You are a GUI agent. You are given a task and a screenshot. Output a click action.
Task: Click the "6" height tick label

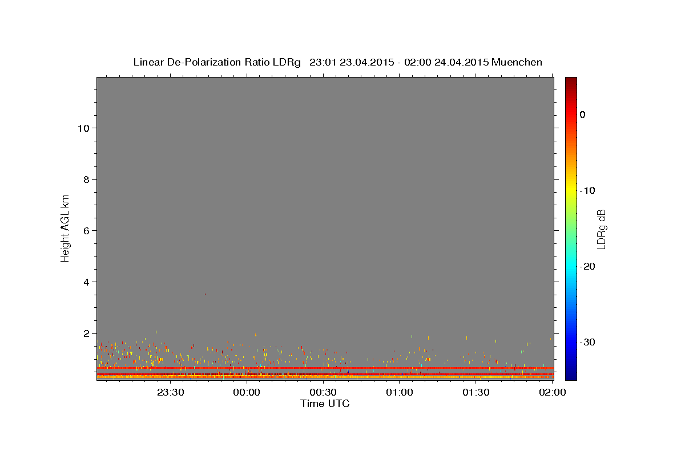[x=86, y=231]
